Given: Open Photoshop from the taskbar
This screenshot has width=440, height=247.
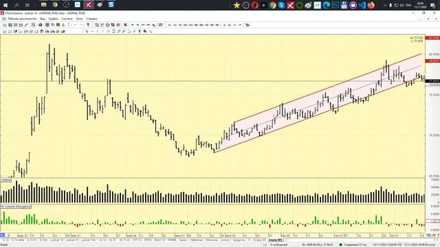Looking at the screenshot, I should tap(335, 5).
